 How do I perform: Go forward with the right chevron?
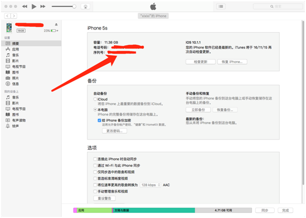tap(14, 16)
